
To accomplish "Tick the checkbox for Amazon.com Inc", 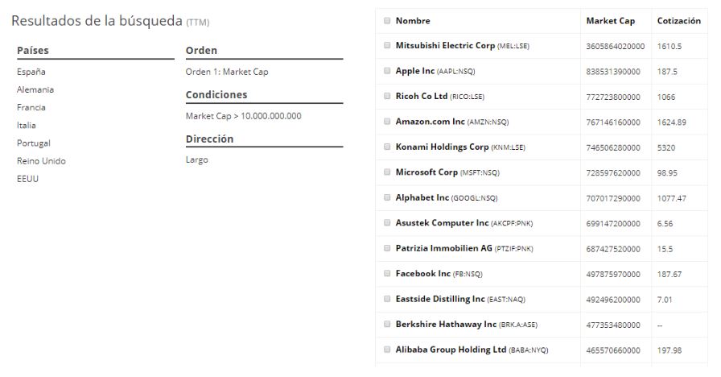I will pos(387,122).
